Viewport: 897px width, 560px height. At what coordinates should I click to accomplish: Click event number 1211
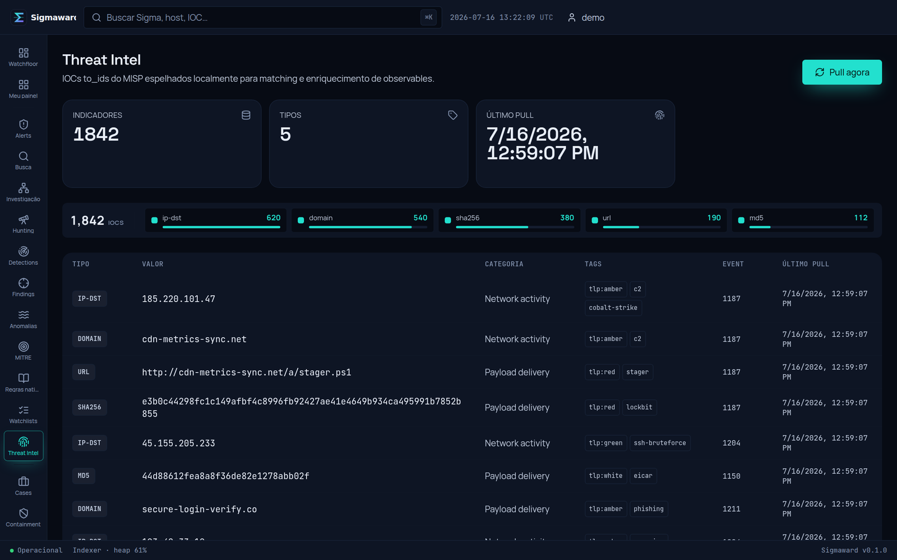pos(732,509)
